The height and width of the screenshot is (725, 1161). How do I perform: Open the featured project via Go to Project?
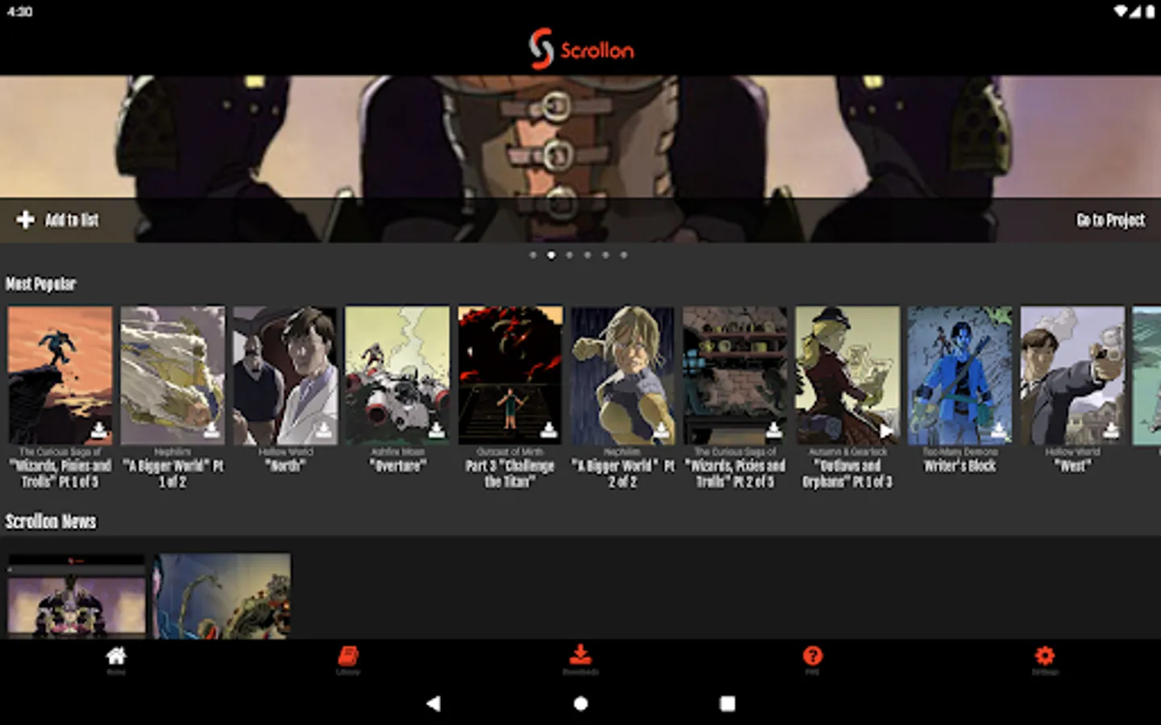[1110, 220]
